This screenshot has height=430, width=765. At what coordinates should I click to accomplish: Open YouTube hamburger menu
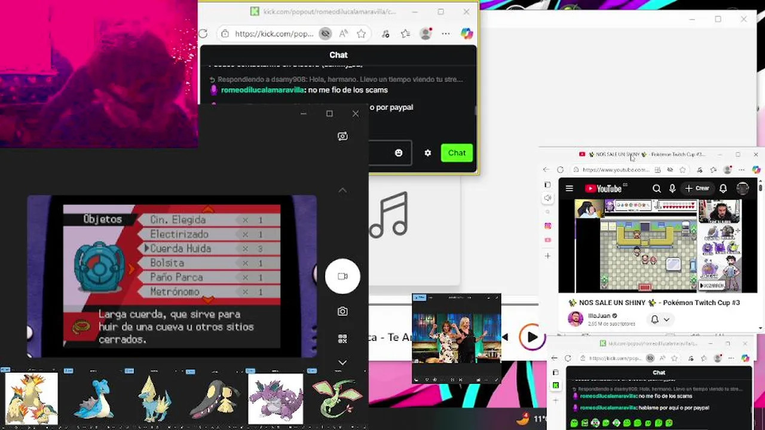pos(570,189)
